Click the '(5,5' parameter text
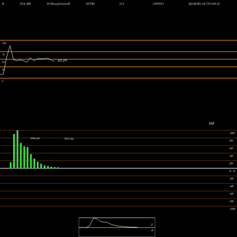 click(x=122, y=4)
